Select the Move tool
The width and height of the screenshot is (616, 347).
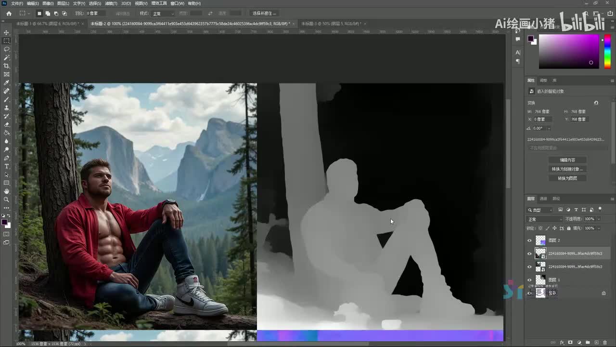(x=6, y=32)
